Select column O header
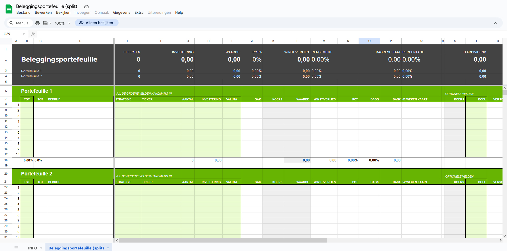The image size is (507, 251). pyautogui.click(x=369, y=41)
